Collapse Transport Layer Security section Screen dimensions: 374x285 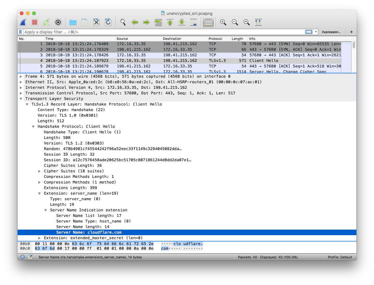(21, 99)
